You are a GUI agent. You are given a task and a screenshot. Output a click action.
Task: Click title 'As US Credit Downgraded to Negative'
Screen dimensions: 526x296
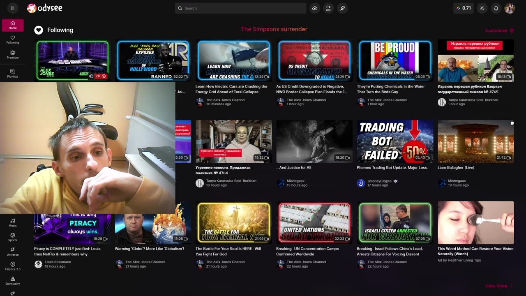[x=312, y=89]
